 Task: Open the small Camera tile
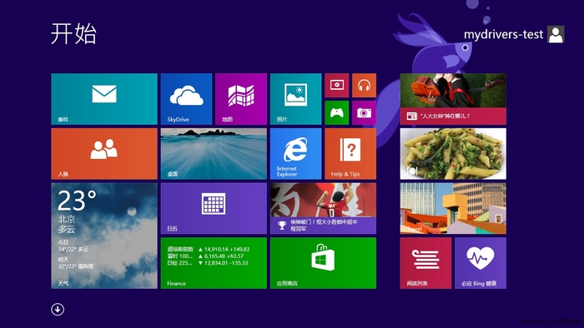click(x=364, y=113)
